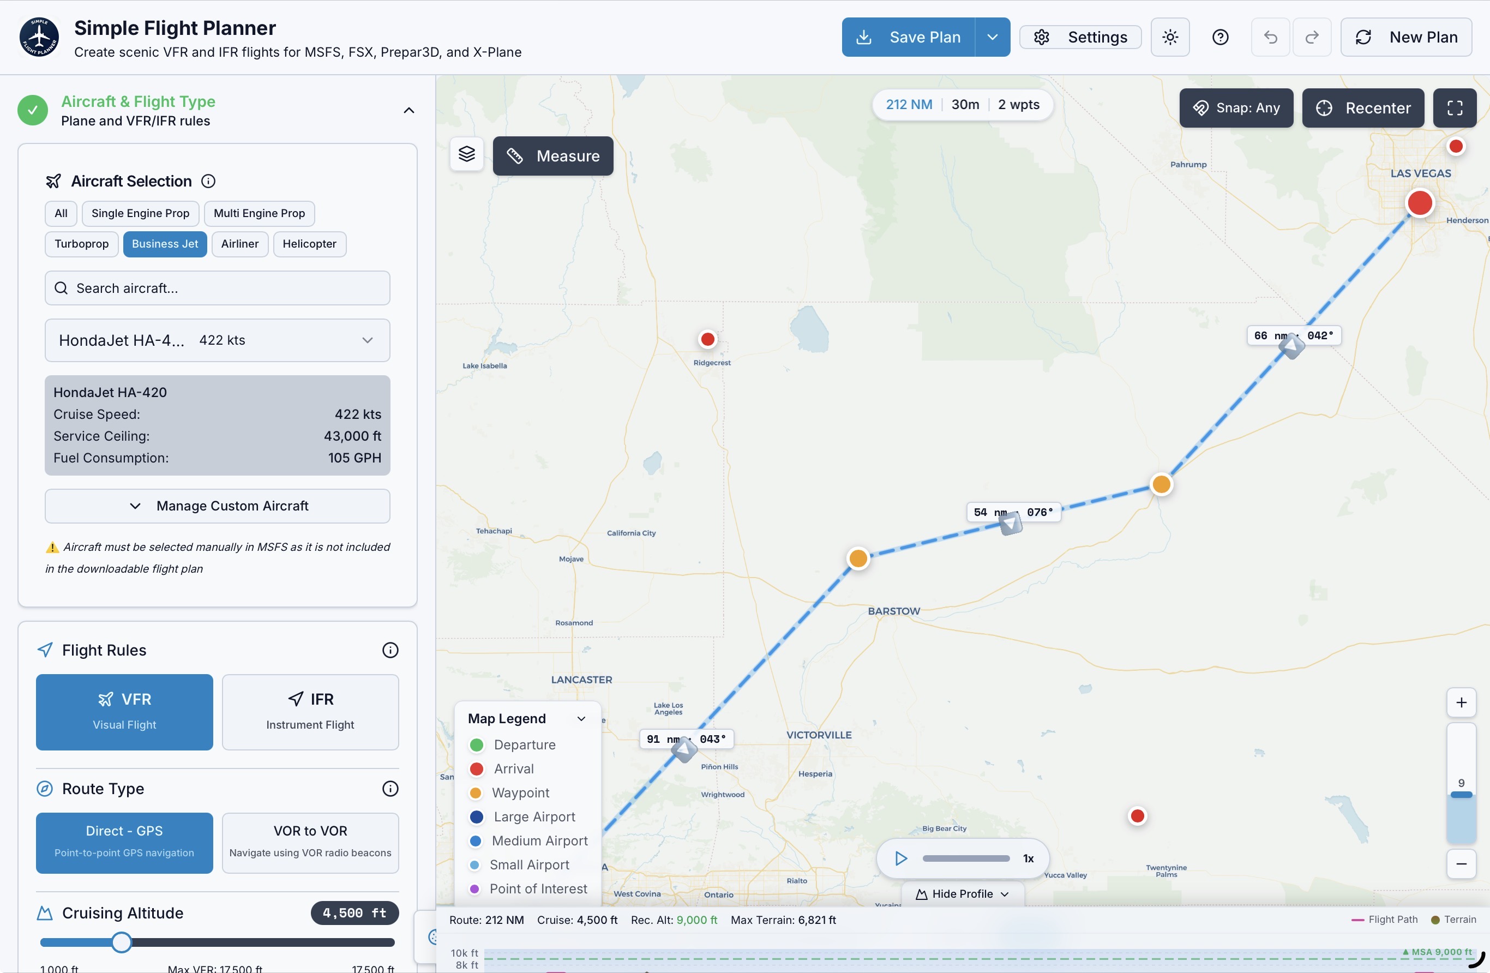The image size is (1490, 973).
Task: Click the Save Plan button
Action: pyautogui.click(x=908, y=37)
